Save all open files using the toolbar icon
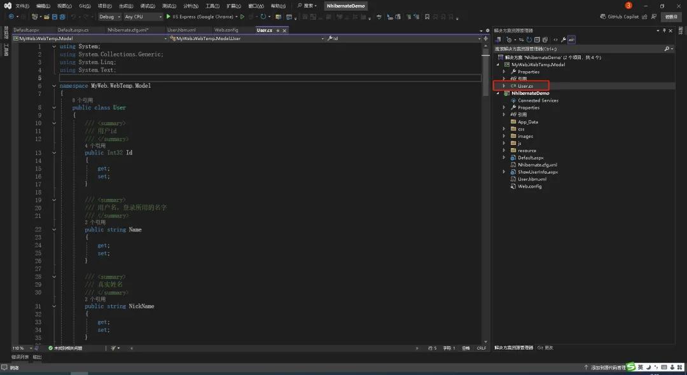Screen dimensions: 687x375 [x=62, y=17]
